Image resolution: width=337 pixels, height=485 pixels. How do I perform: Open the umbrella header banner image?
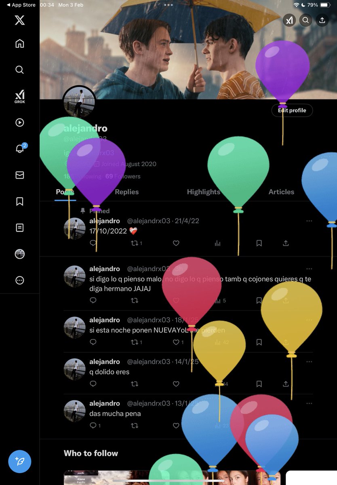point(188,49)
